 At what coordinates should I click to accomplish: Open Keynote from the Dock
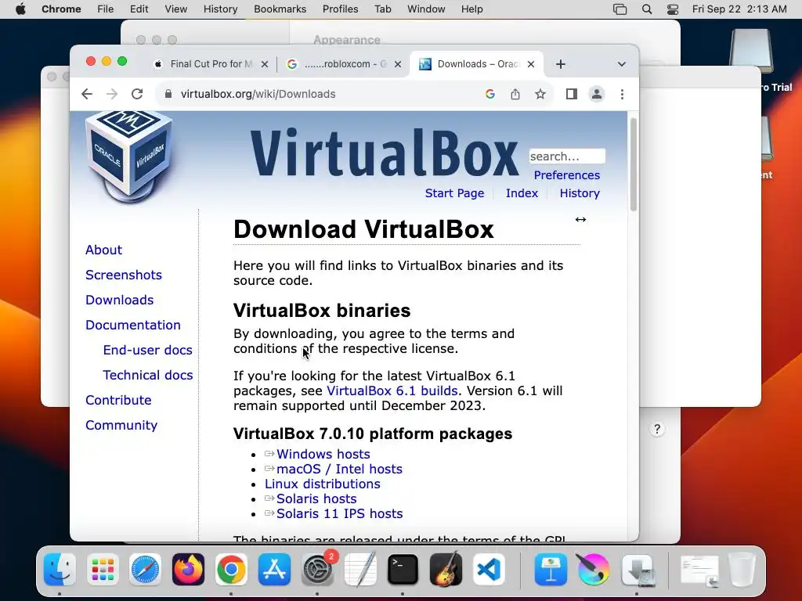click(x=551, y=569)
